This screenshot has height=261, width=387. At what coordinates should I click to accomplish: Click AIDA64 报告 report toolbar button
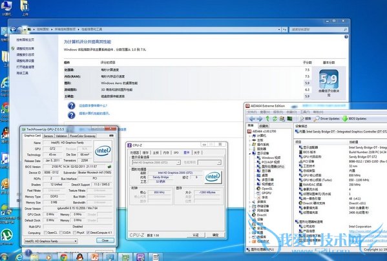[x=305, y=119]
